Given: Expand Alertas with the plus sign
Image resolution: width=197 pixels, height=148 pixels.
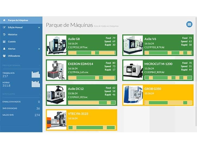Looking at the screenshot, I should pos(39,49).
